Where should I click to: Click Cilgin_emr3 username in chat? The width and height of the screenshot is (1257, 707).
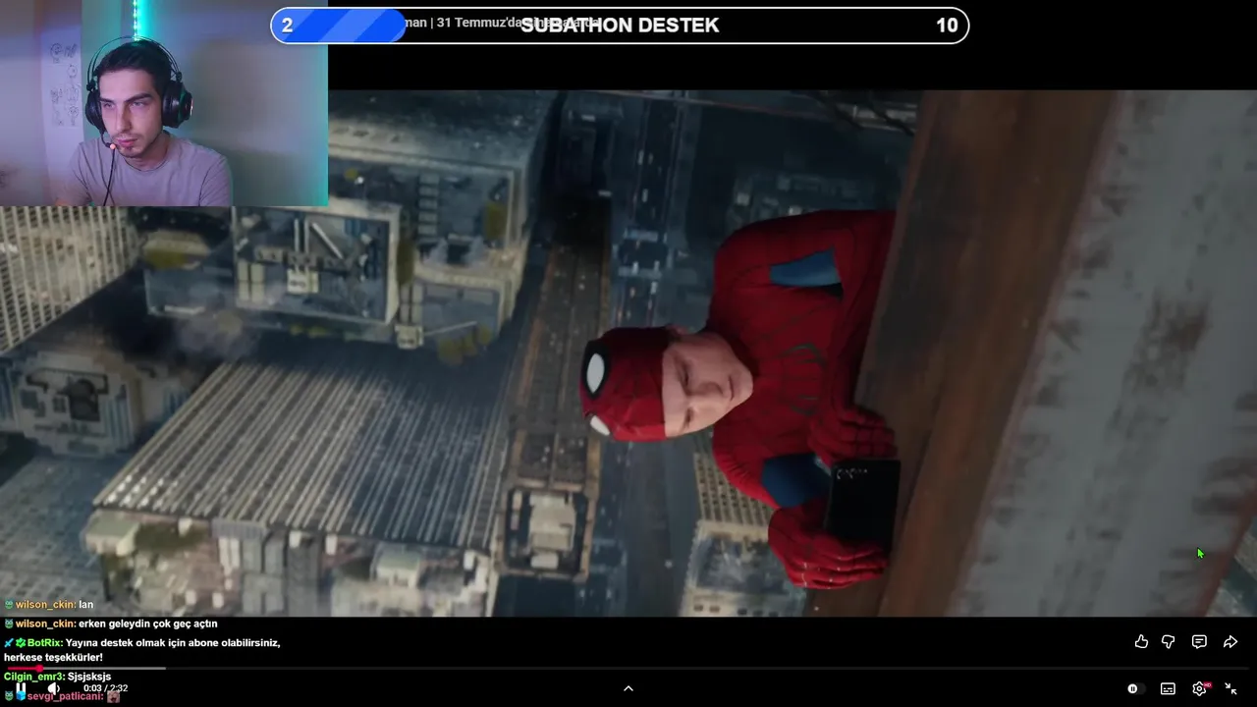pos(33,677)
